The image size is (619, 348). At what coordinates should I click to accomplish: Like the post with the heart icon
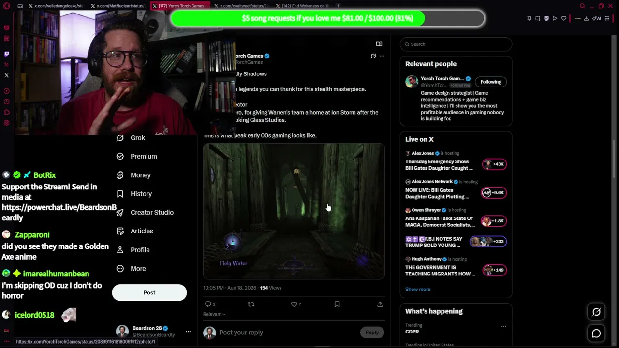click(294, 304)
